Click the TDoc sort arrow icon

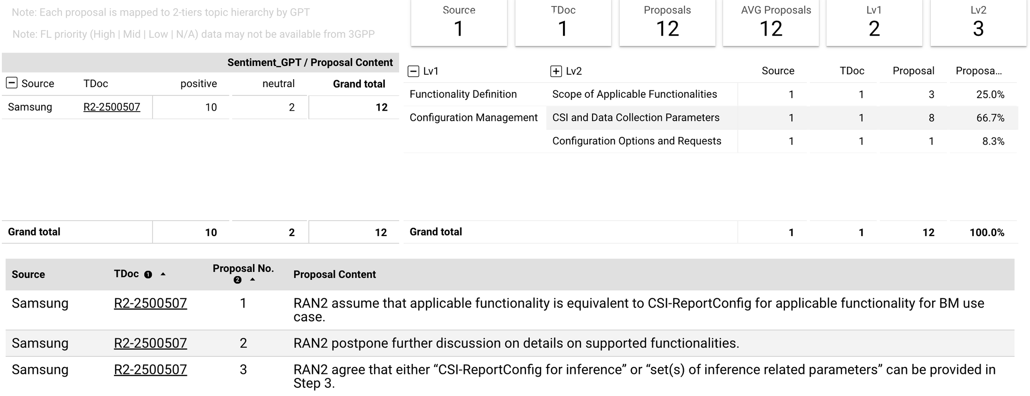click(x=163, y=274)
